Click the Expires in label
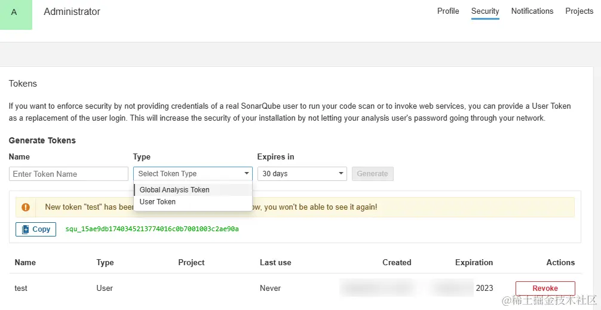This screenshot has width=601, height=310. pos(275,156)
